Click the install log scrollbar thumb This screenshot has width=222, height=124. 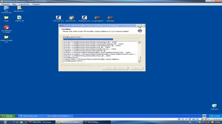[139, 58]
